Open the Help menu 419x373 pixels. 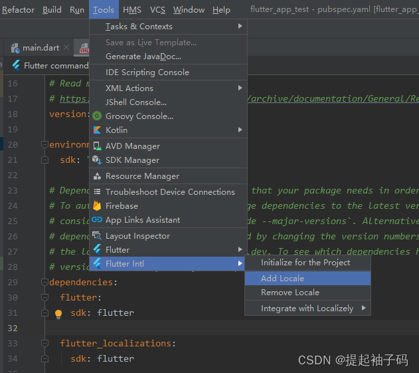[221, 10]
